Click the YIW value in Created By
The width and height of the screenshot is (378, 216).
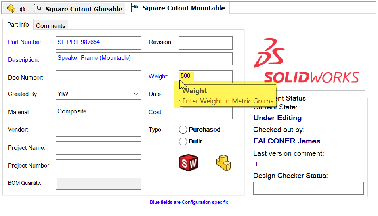click(x=63, y=94)
